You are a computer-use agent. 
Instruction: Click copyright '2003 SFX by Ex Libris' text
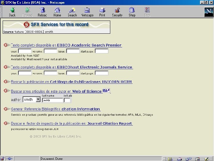coord(56,136)
